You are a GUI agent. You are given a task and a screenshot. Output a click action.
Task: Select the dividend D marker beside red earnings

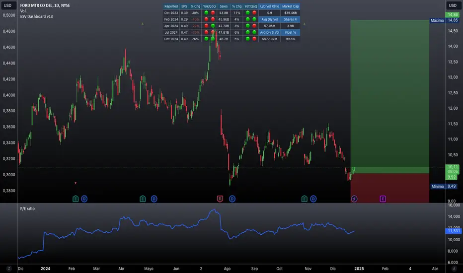pos(232,199)
